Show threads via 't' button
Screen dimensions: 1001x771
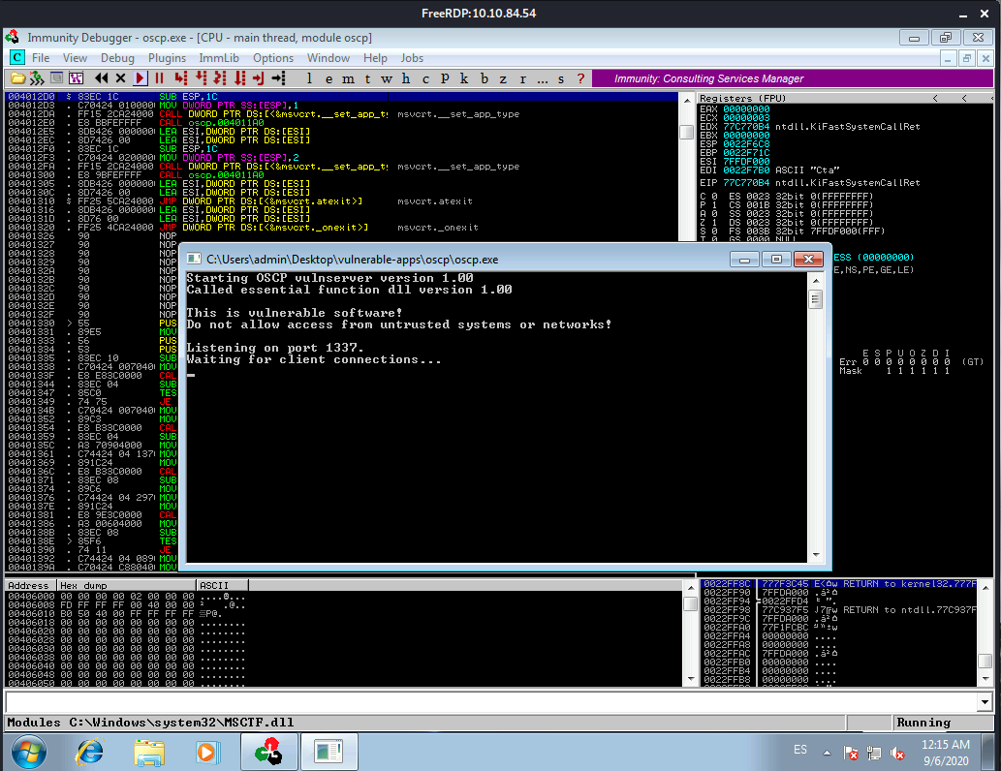367,78
